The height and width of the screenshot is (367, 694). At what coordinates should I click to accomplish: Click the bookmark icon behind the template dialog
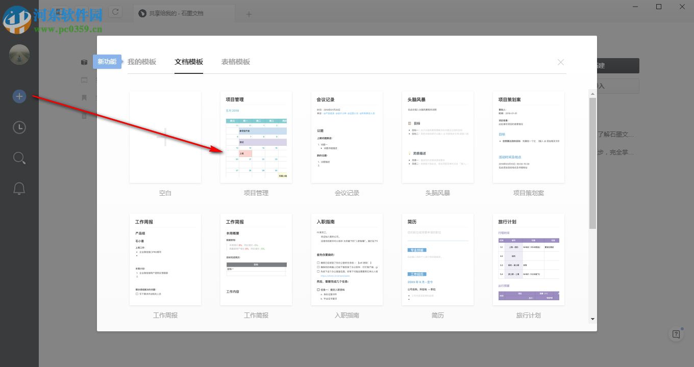pyautogui.click(x=84, y=98)
